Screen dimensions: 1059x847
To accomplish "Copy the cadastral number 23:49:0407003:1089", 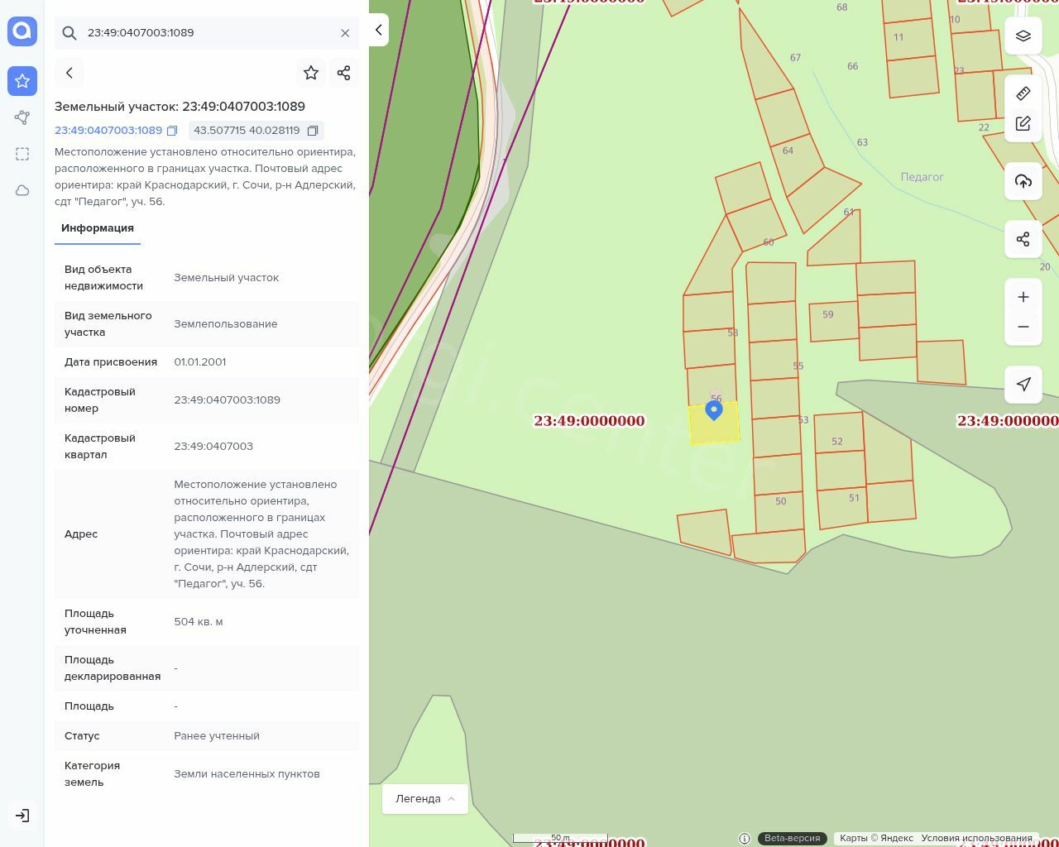I will [x=172, y=131].
